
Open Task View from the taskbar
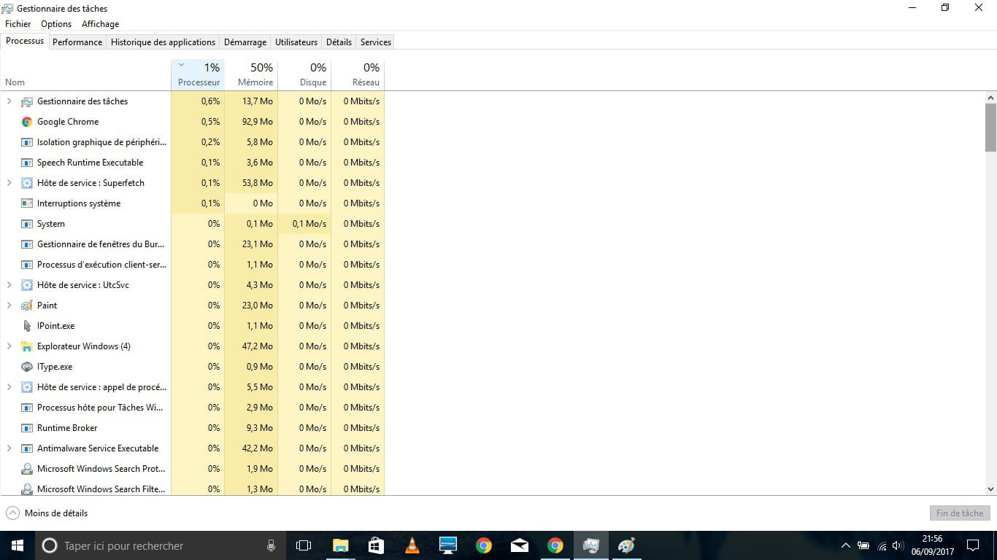tap(304, 545)
